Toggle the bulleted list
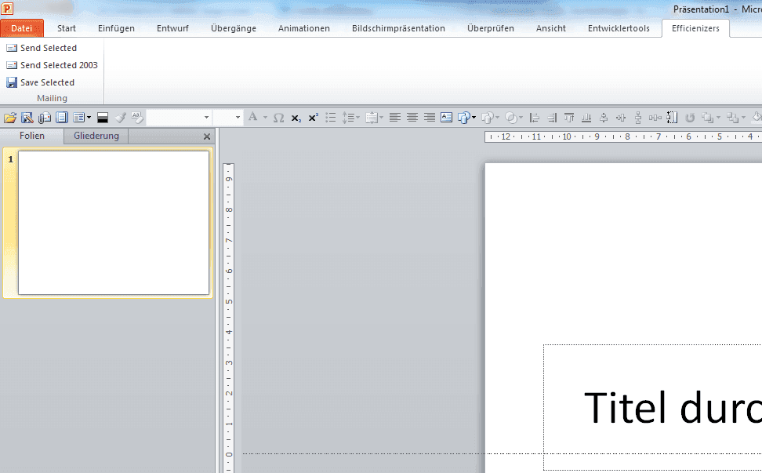762x473 pixels. coord(330,117)
